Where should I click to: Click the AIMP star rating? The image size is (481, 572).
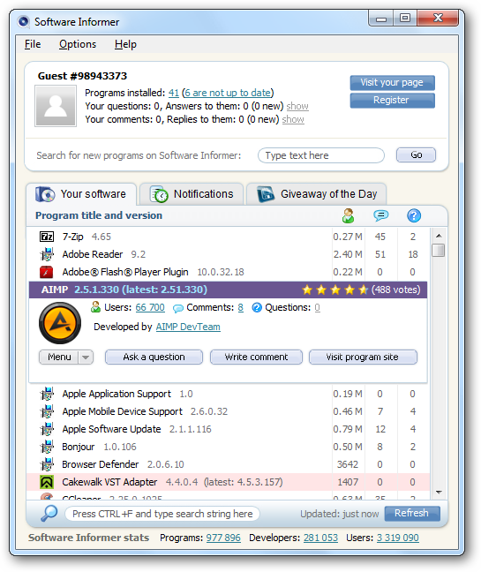(x=334, y=290)
